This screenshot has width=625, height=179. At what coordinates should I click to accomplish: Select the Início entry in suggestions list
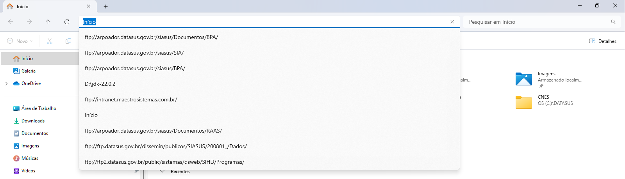(x=269, y=115)
